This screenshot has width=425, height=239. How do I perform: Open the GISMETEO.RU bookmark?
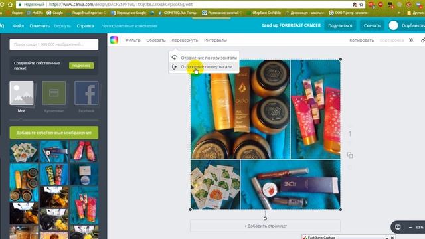tap(177, 13)
